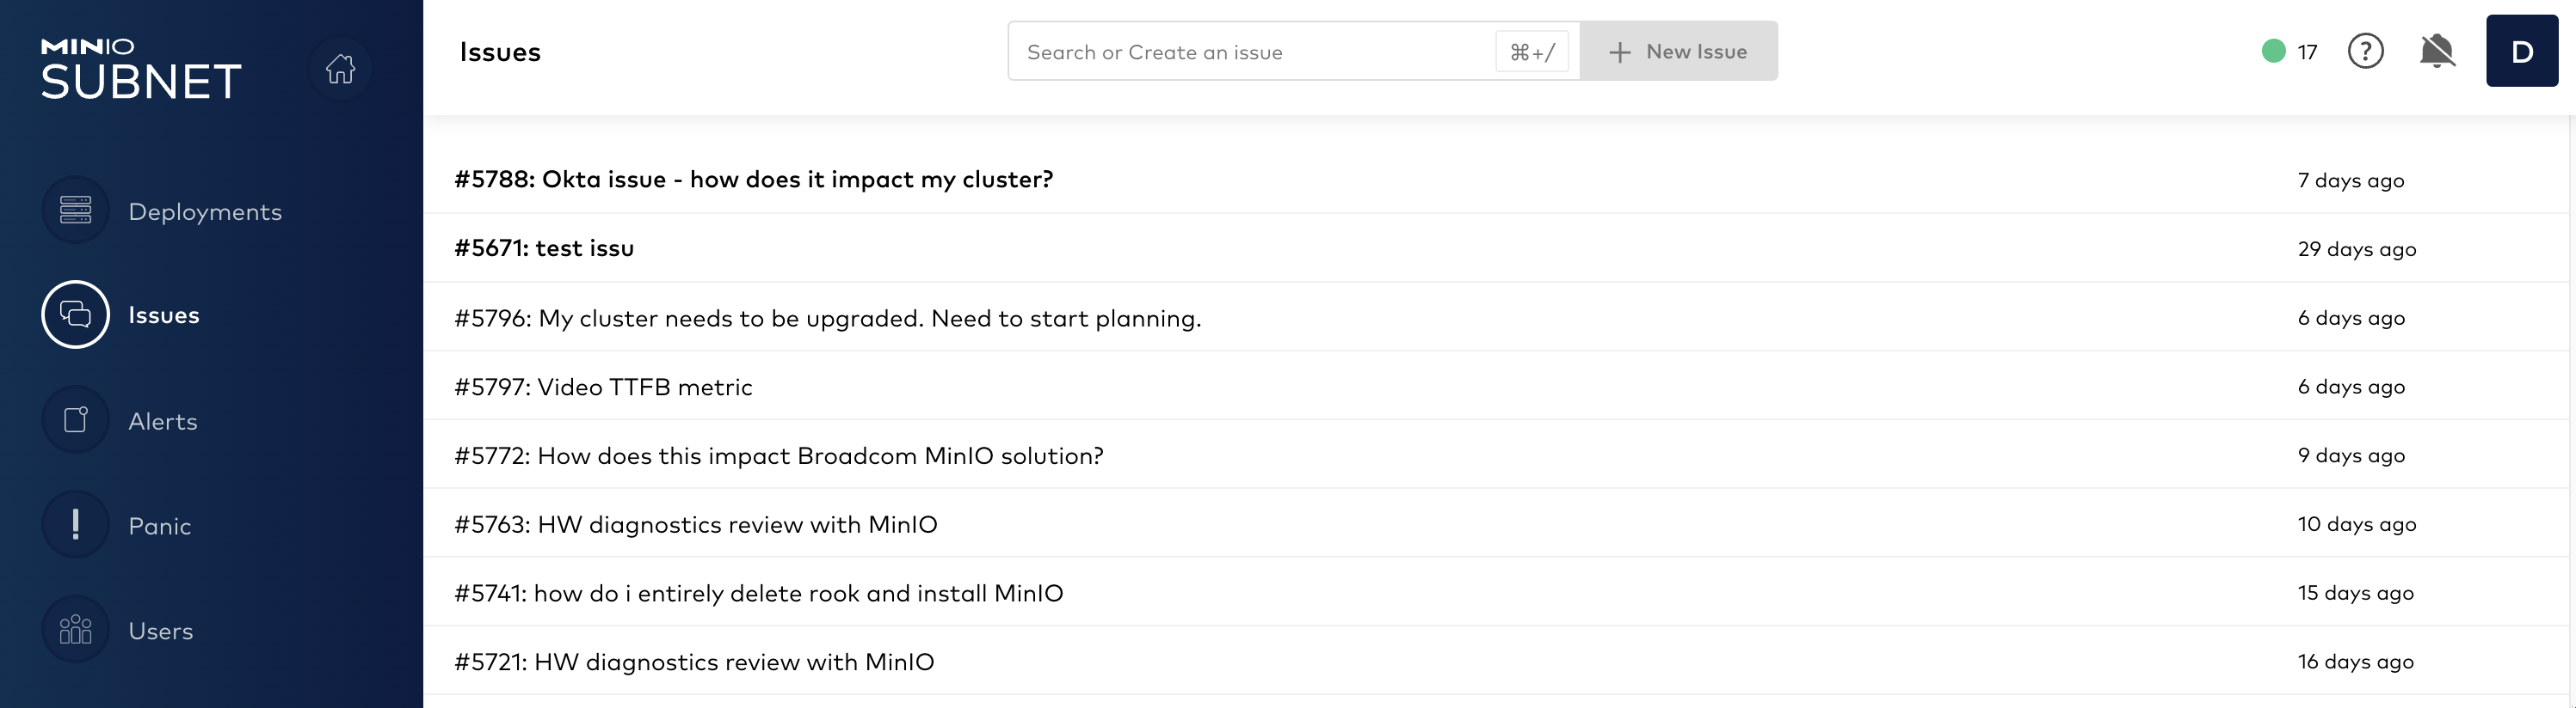2576x708 pixels.
Task: Open the Alerts icon in sidebar
Action: [x=75, y=420]
